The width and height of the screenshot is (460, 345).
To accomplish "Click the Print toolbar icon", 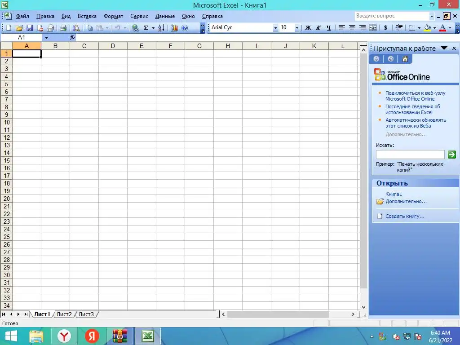I will click(63, 28).
